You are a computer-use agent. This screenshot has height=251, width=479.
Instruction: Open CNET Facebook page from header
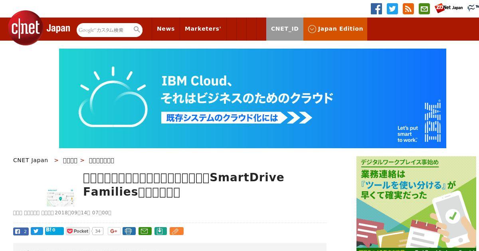pos(376,9)
